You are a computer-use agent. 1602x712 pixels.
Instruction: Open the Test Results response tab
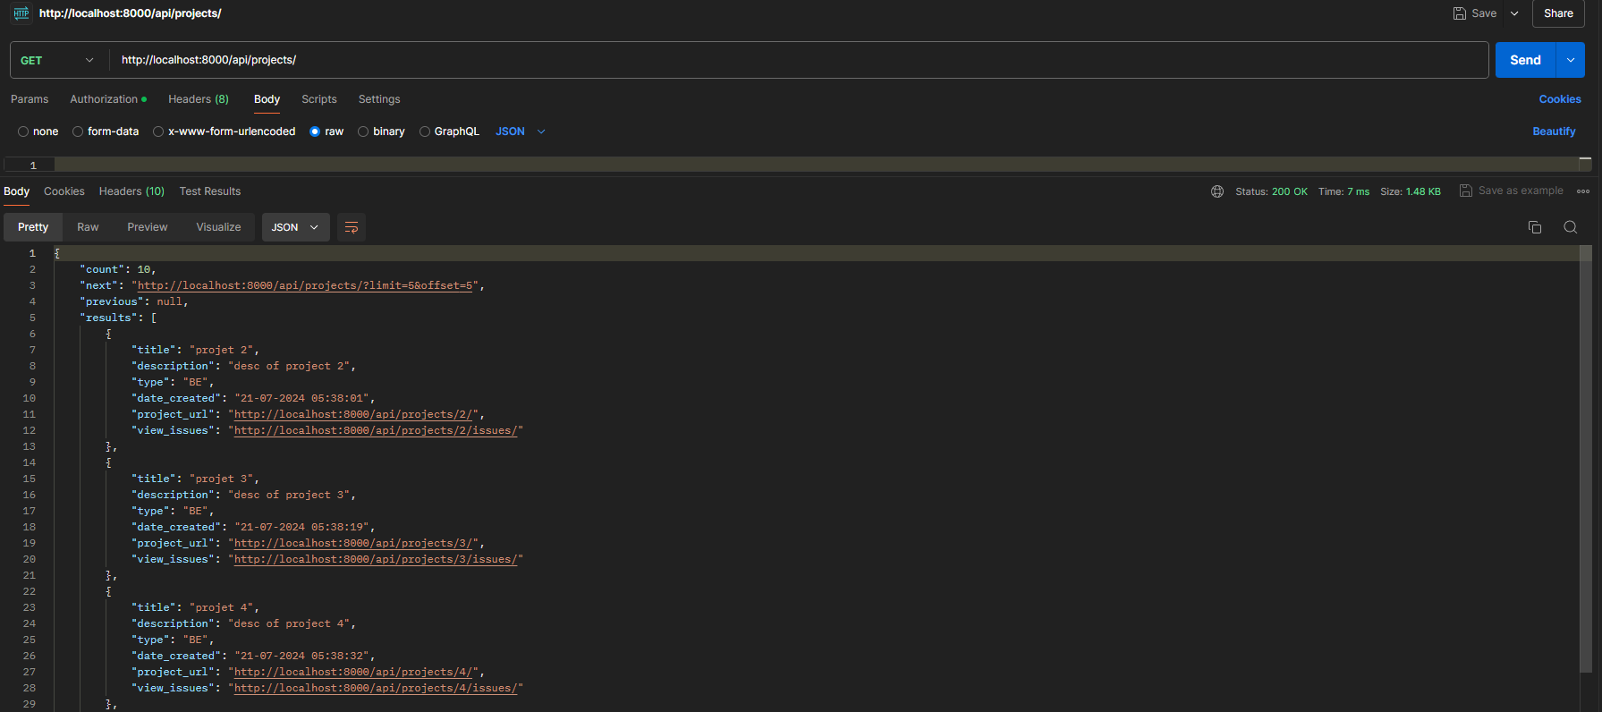tap(209, 191)
